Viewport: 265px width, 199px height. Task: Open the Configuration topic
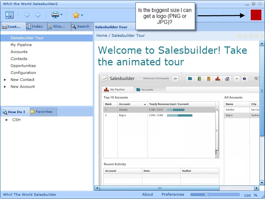click(23, 73)
